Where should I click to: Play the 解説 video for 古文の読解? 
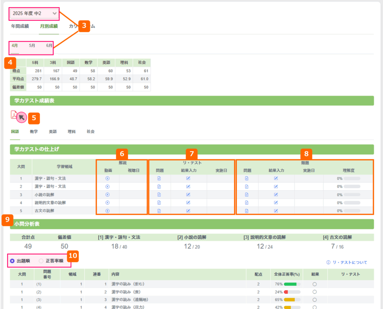(107, 211)
